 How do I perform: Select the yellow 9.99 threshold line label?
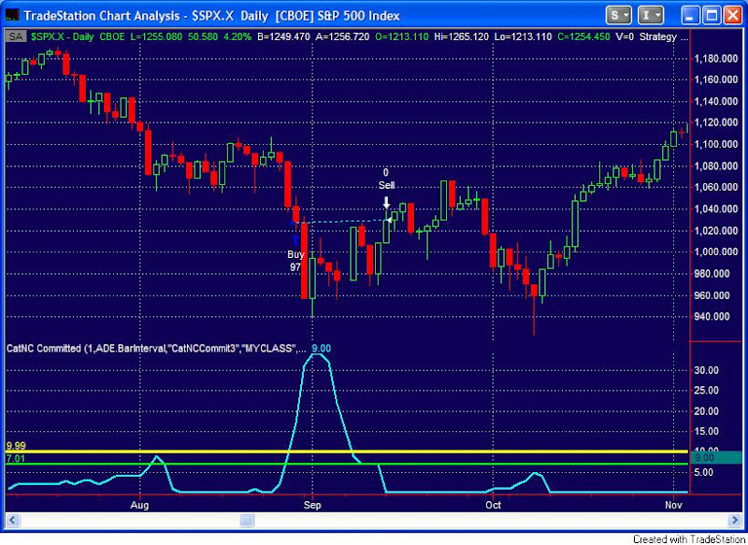pos(16,446)
